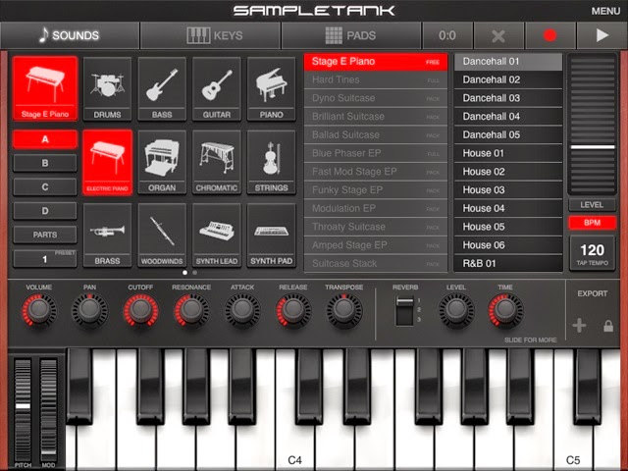The width and height of the screenshot is (628, 471).
Task: Switch to the Keys tab
Action: tap(211, 35)
